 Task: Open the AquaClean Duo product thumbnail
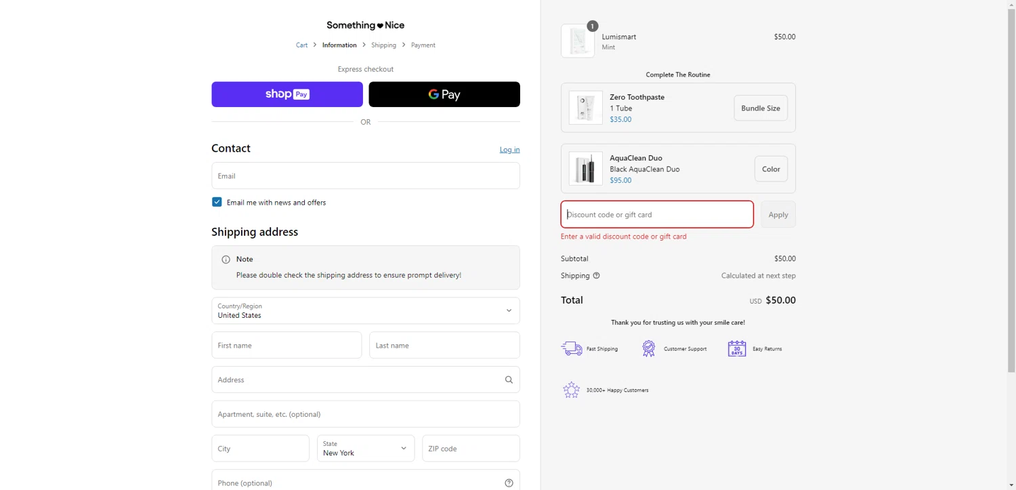click(x=586, y=169)
